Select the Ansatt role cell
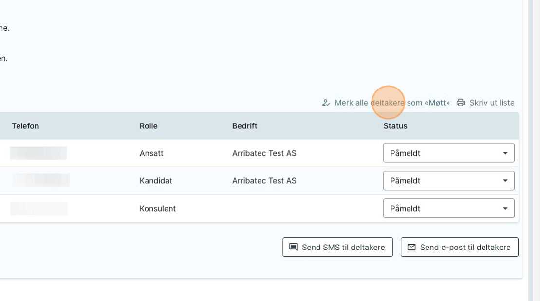This screenshot has width=540, height=301. point(151,153)
